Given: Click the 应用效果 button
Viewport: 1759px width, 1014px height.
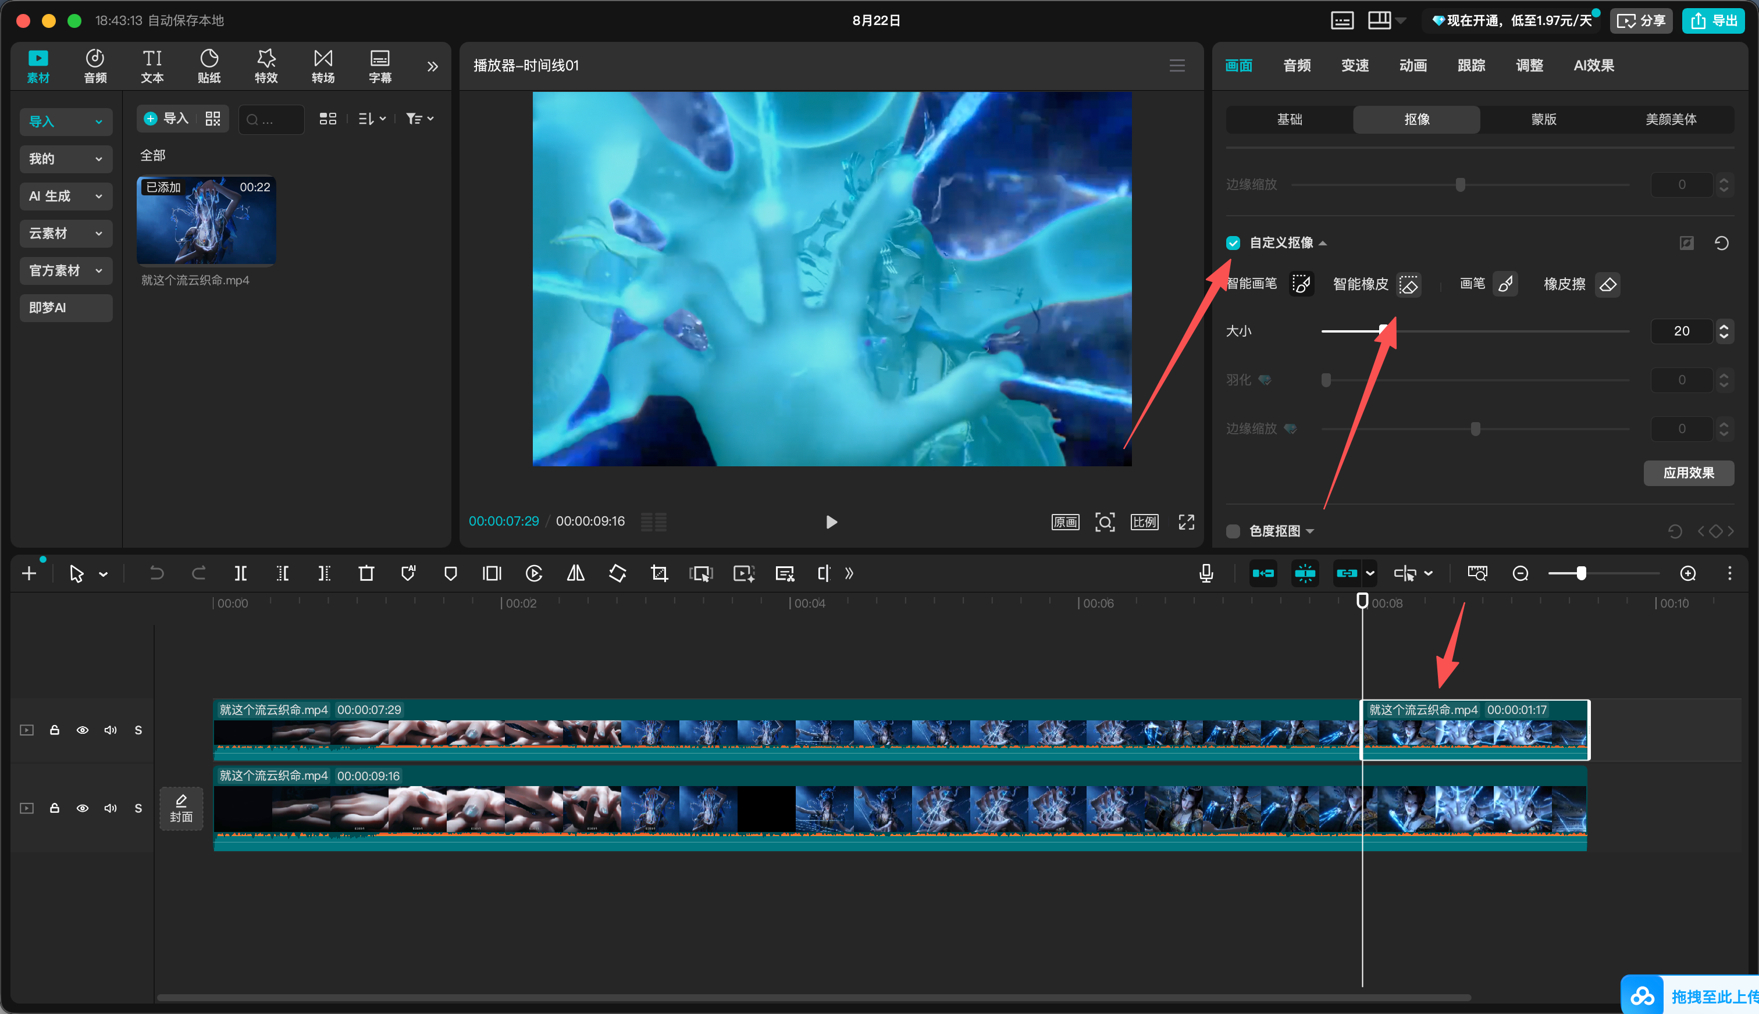Looking at the screenshot, I should (1688, 473).
